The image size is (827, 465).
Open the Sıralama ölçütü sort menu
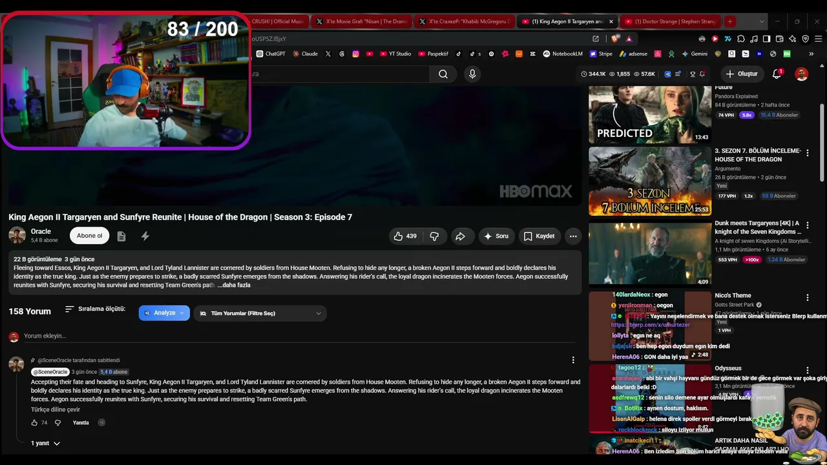[95, 309]
